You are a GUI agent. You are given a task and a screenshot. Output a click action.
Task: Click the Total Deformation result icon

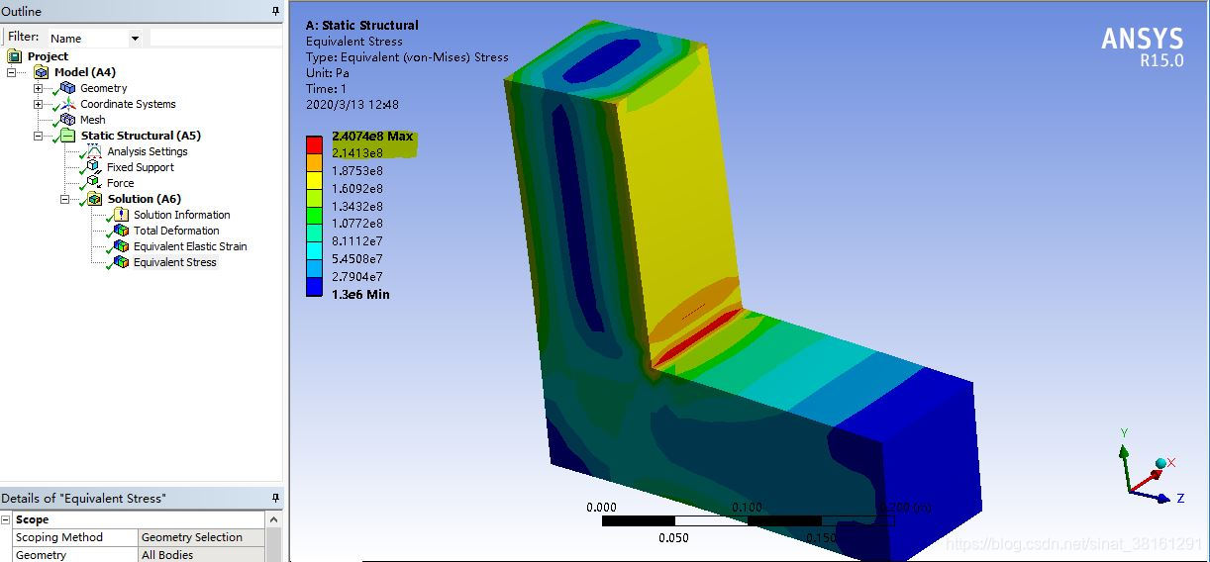(x=121, y=231)
